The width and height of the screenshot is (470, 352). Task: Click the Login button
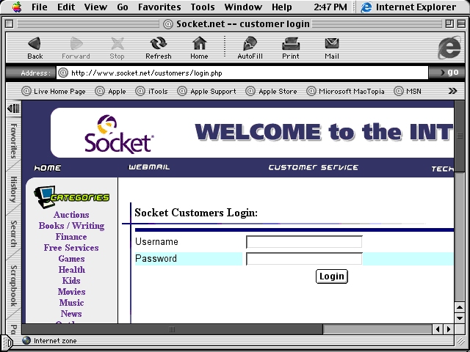click(331, 276)
